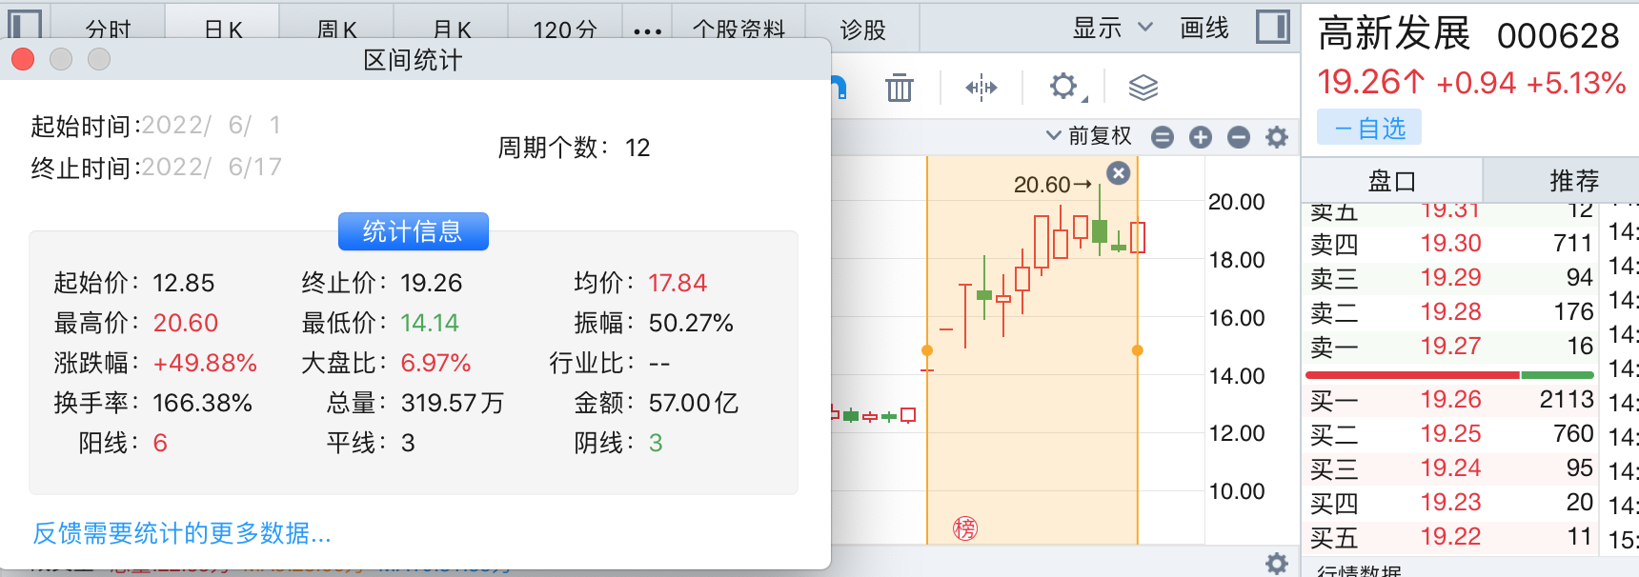
Task: Click the equal-sign reset zoom icon
Action: (1163, 137)
